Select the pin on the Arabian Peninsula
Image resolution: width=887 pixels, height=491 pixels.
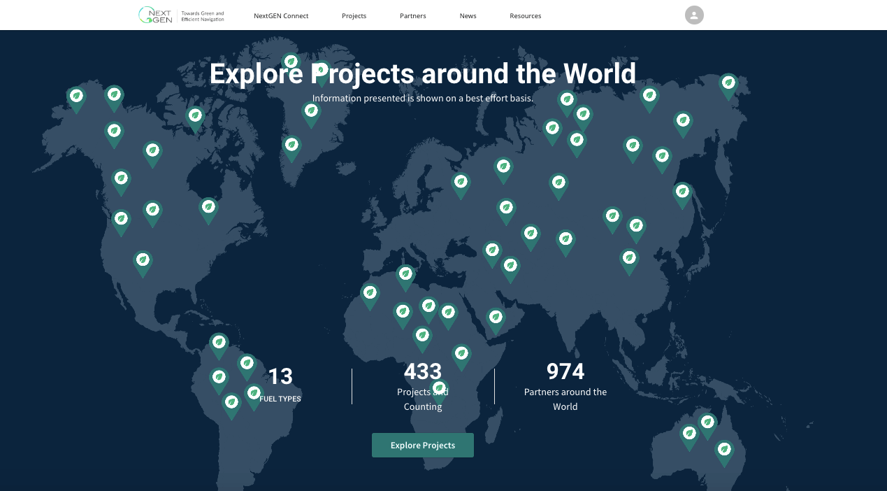(x=496, y=319)
